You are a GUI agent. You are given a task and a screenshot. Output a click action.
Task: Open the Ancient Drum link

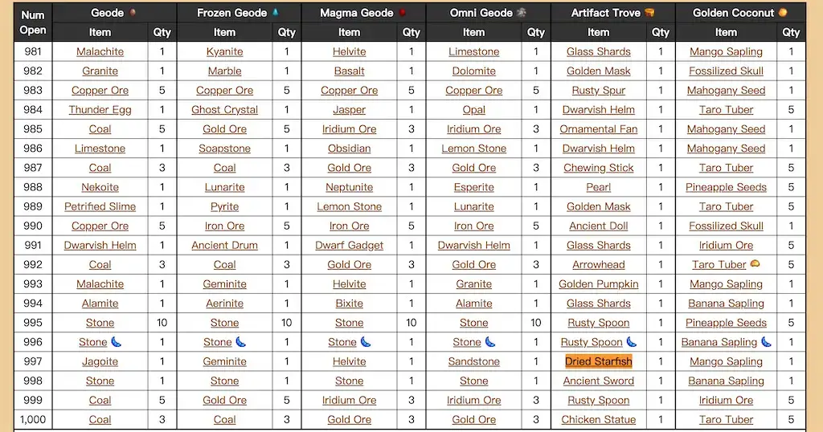click(x=224, y=246)
